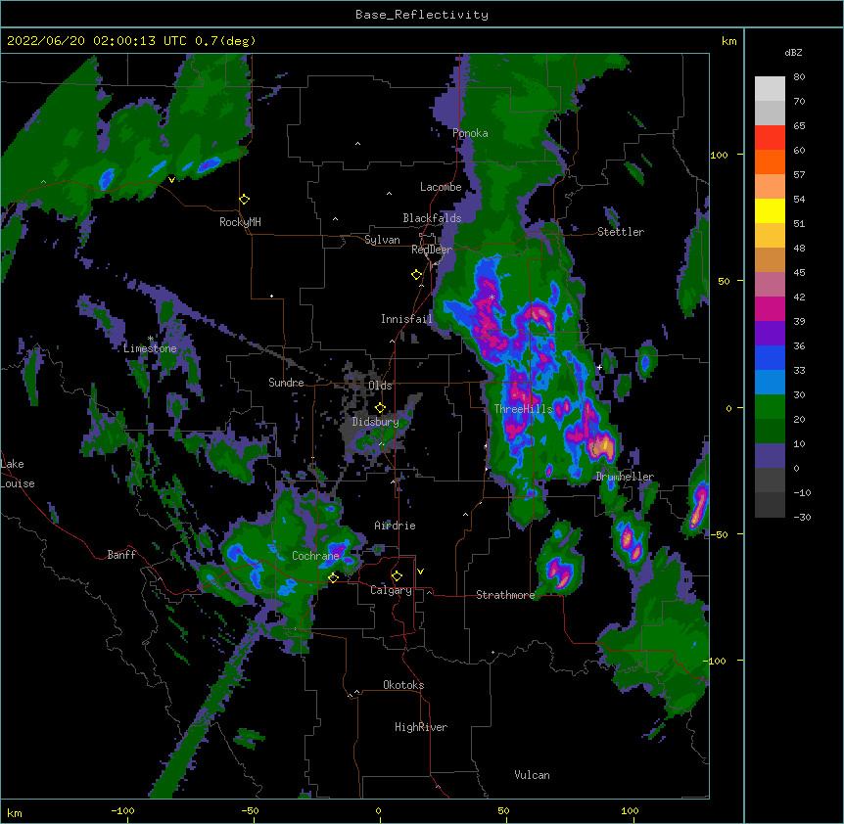Click the Cochrane town label
Image resolution: width=844 pixels, height=824 pixels.
pyautogui.click(x=315, y=556)
